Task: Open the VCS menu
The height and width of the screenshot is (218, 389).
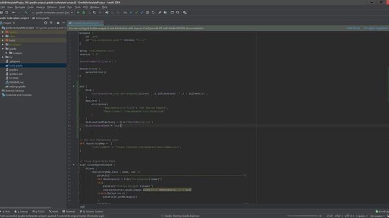Action: click(85, 7)
